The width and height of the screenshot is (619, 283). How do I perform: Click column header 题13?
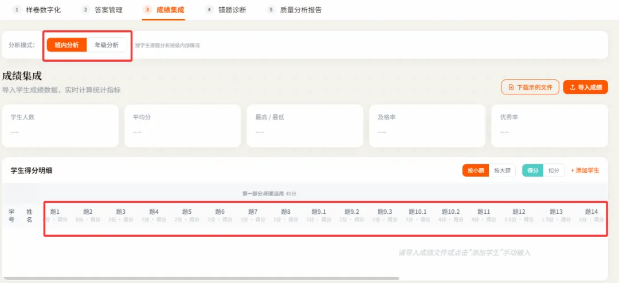pos(556,212)
